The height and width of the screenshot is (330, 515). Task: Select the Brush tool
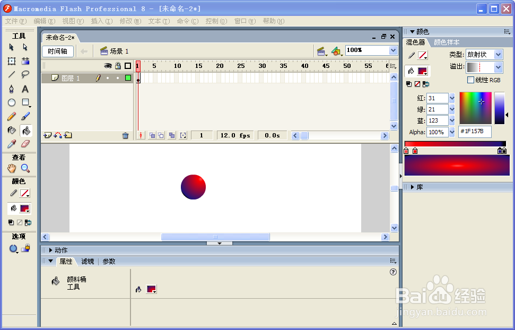[25, 116]
